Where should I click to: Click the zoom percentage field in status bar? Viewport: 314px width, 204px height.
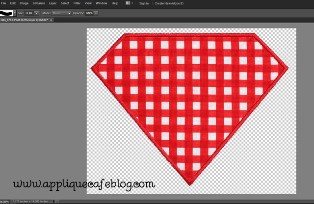pos(4,202)
